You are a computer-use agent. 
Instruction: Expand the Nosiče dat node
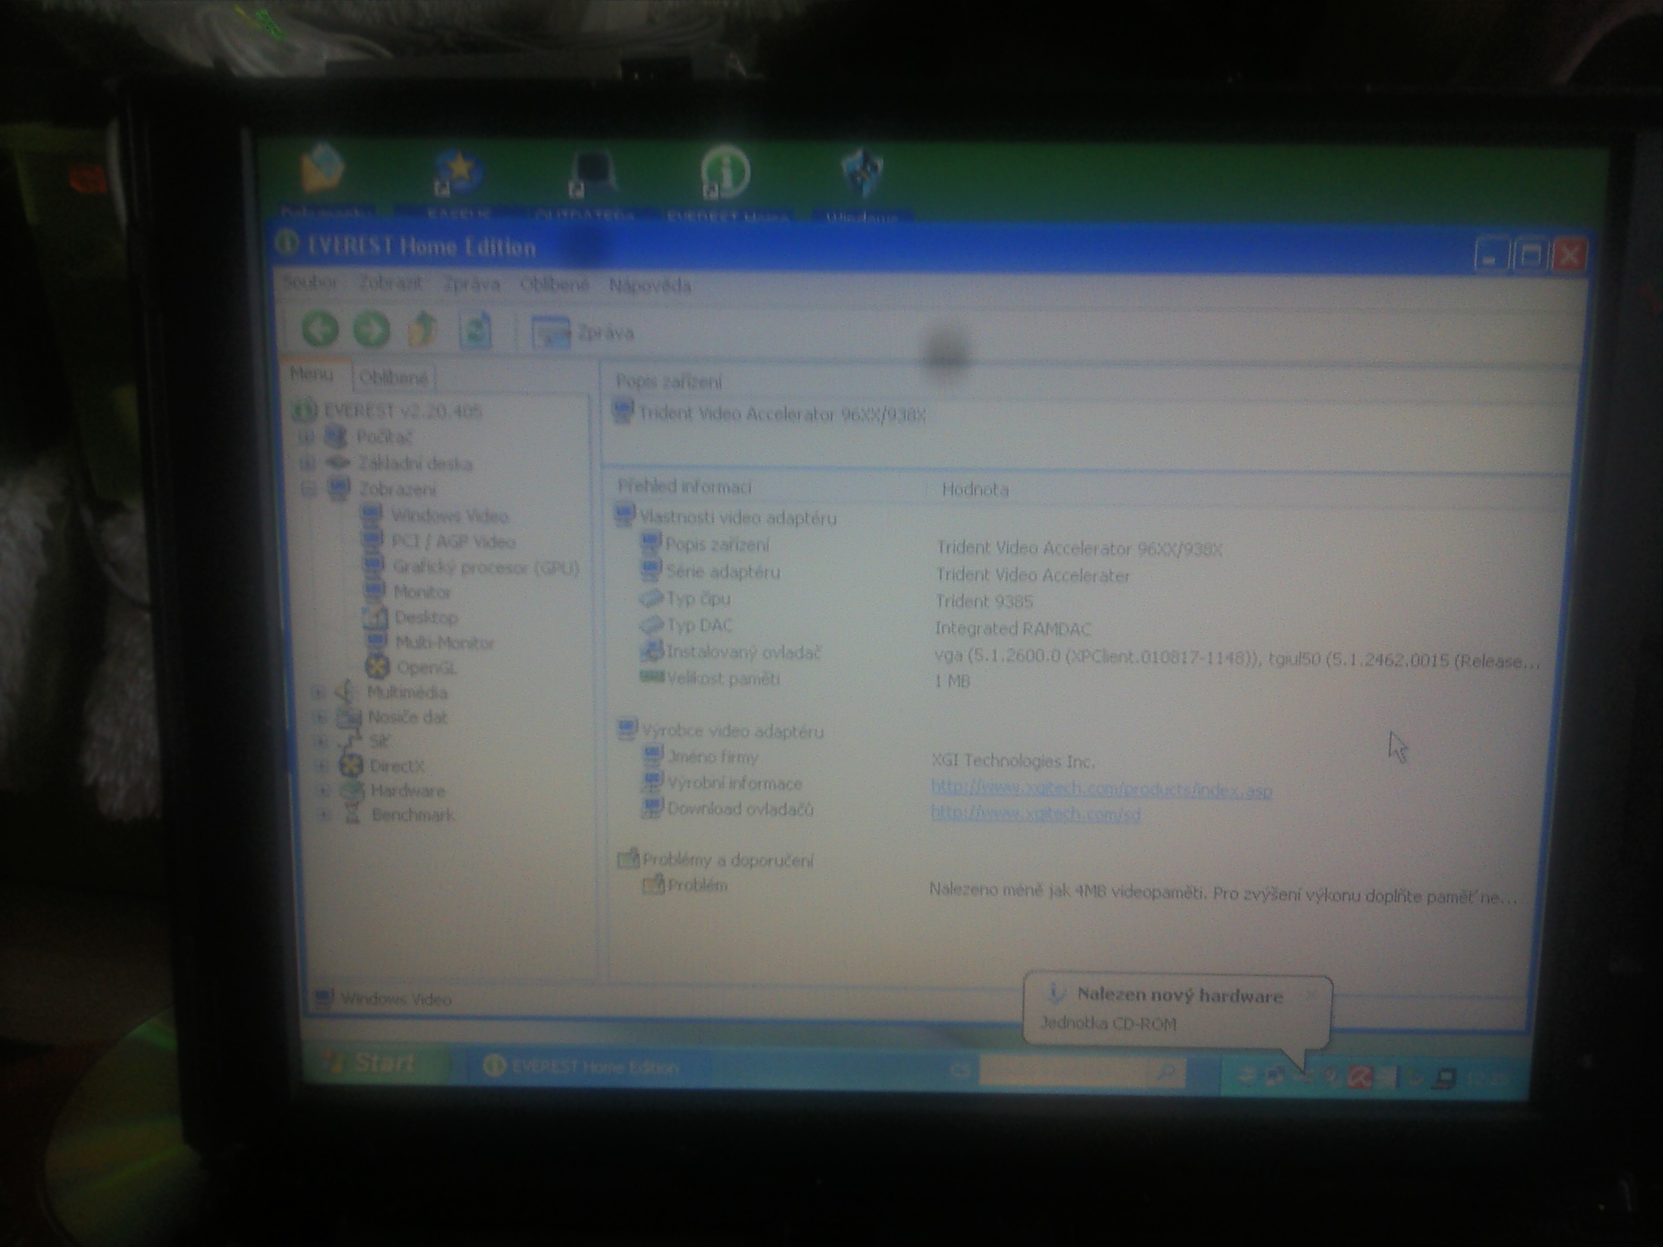coord(320,717)
